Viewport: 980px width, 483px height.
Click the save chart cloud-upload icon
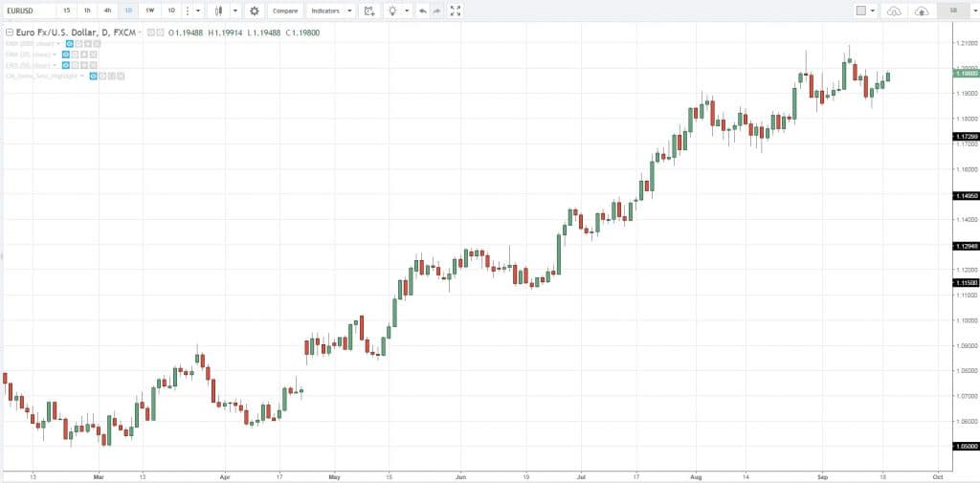922,11
